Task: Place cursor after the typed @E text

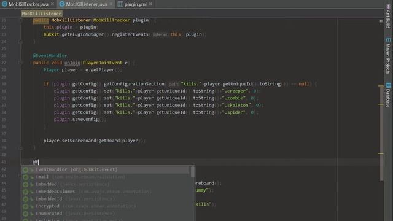Action: (x=39, y=162)
